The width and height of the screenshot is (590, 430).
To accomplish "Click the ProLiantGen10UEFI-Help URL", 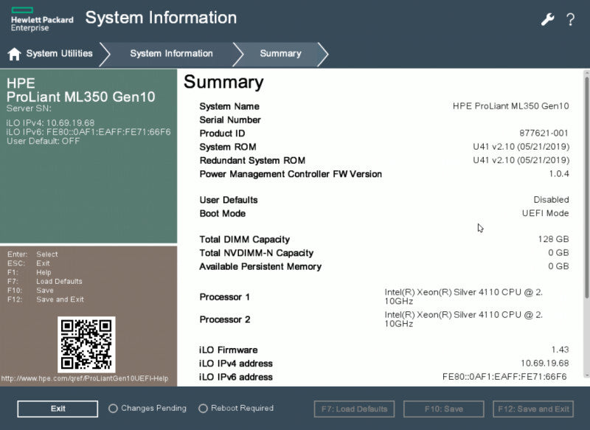I will click(x=85, y=378).
